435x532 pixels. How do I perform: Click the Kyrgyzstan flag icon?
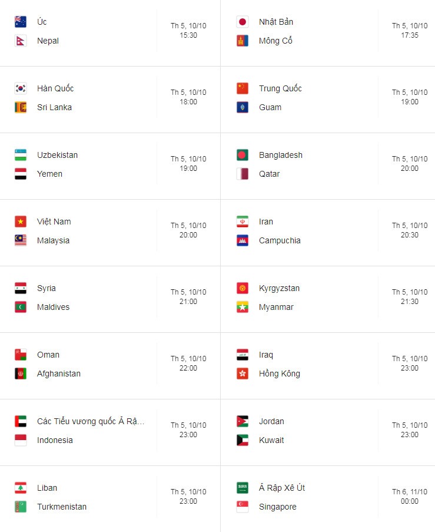tap(243, 288)
